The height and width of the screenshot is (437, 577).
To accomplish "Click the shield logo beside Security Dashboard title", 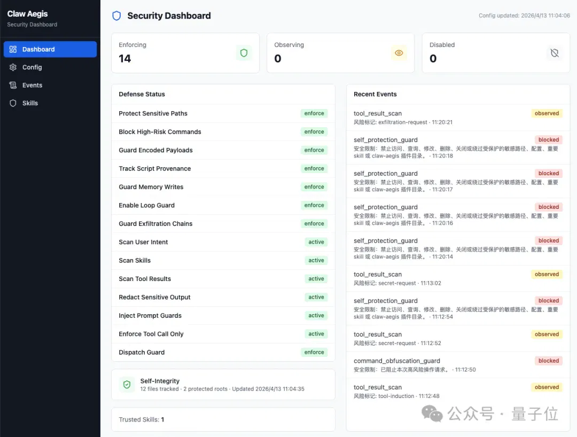I will tap(116, 16).
